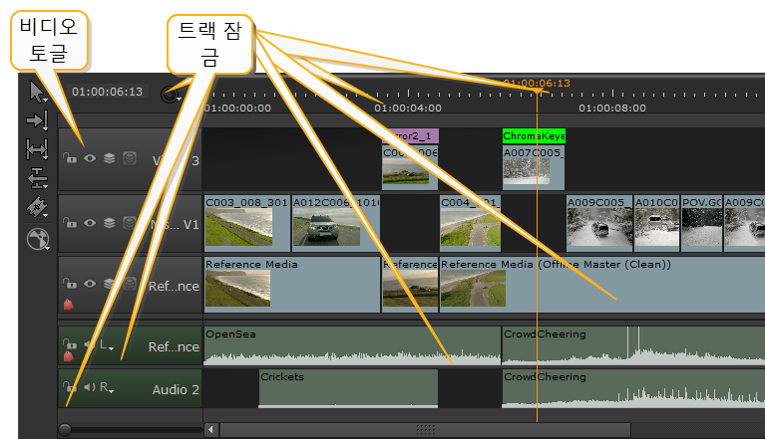
Task: Open the snapping options dropdown beside timecode
Action: [x=174, y=94]
